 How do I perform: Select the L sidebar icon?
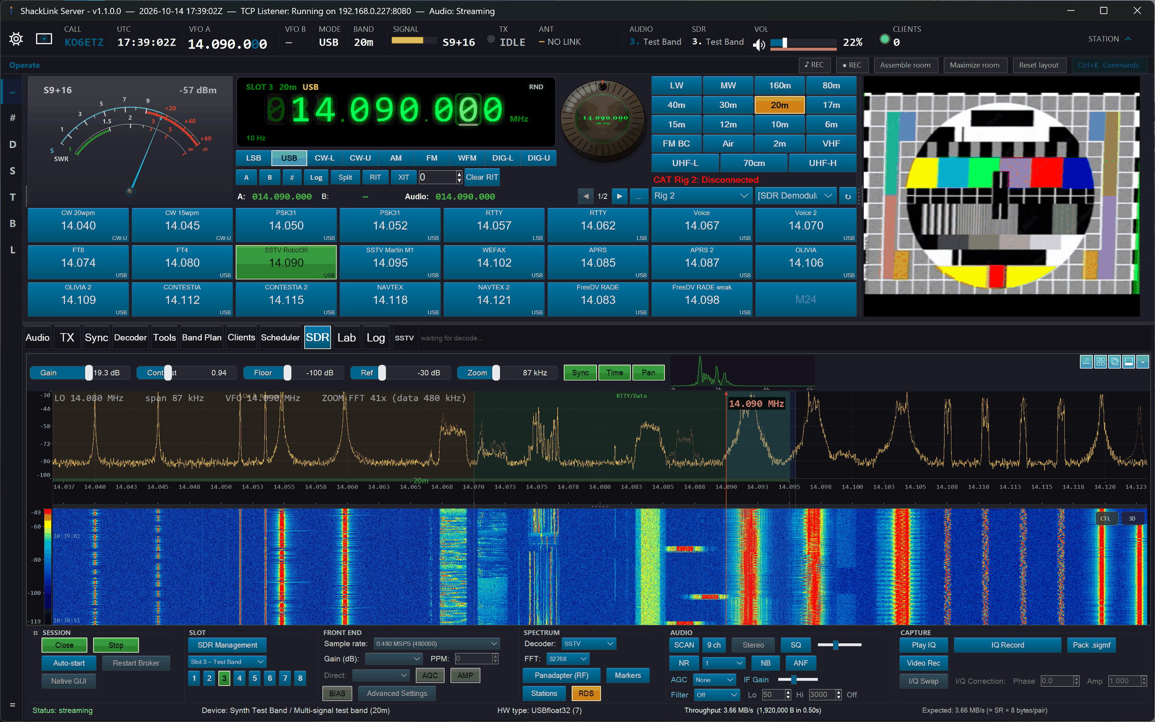pos(13,250)
